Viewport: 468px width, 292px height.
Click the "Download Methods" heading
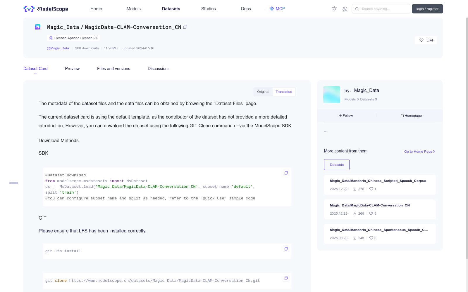tap(58, 140)
